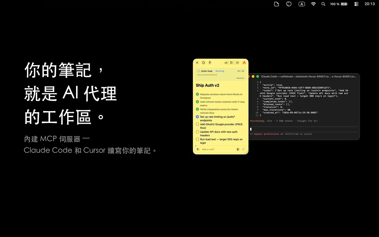Viewport: 379px width, 237px height.
Task: Click the "created_at" line in the terminal
Action: point(290,113)
